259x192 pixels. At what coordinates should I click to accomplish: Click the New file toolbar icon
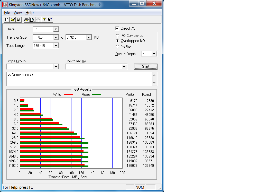click(x=7, y=20)
